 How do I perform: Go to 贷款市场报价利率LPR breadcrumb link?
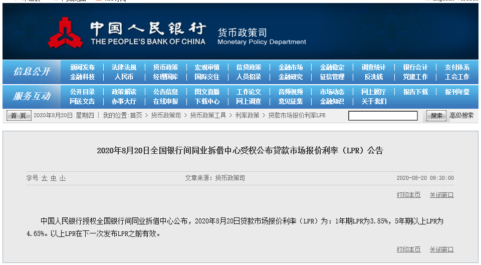[297, 115]
